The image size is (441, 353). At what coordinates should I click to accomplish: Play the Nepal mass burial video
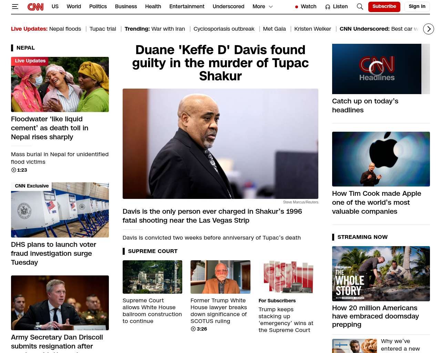(14, 170)
